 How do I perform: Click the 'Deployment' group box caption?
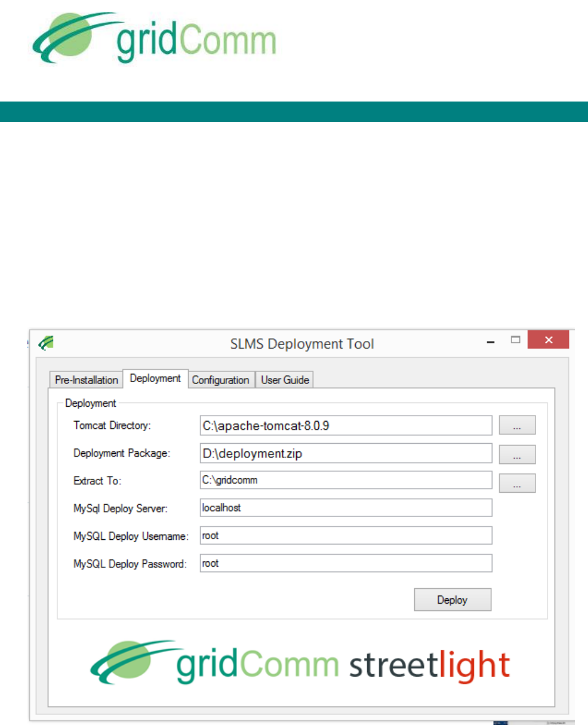tap(91, 403)
